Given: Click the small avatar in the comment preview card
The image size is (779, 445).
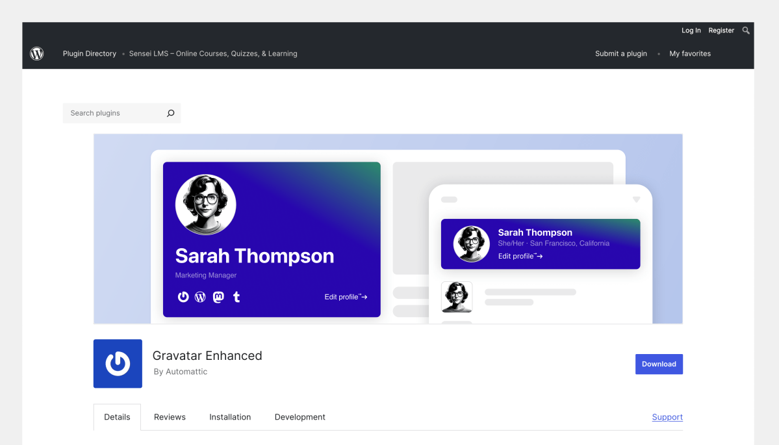Looking at the screenshot, I should [457, 297].
